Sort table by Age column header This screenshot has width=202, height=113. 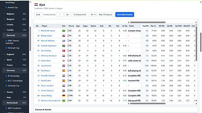point(78,26)
